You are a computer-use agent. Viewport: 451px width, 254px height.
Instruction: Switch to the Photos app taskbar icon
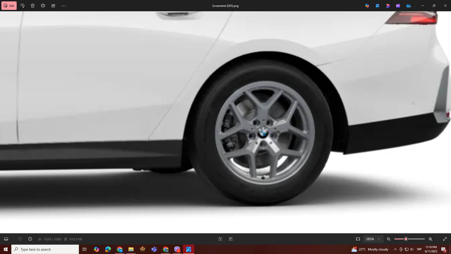pyautogui.click(x=189, y=249)
